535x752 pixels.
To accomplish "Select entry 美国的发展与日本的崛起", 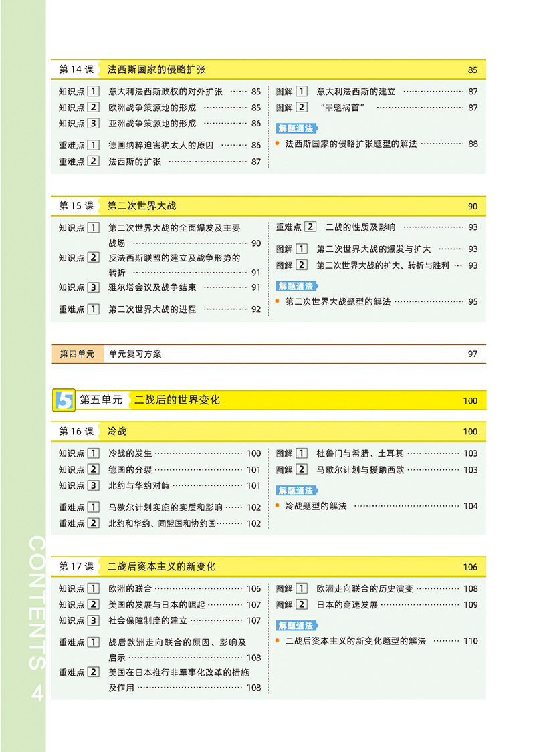I will click(x=157, y=605).
